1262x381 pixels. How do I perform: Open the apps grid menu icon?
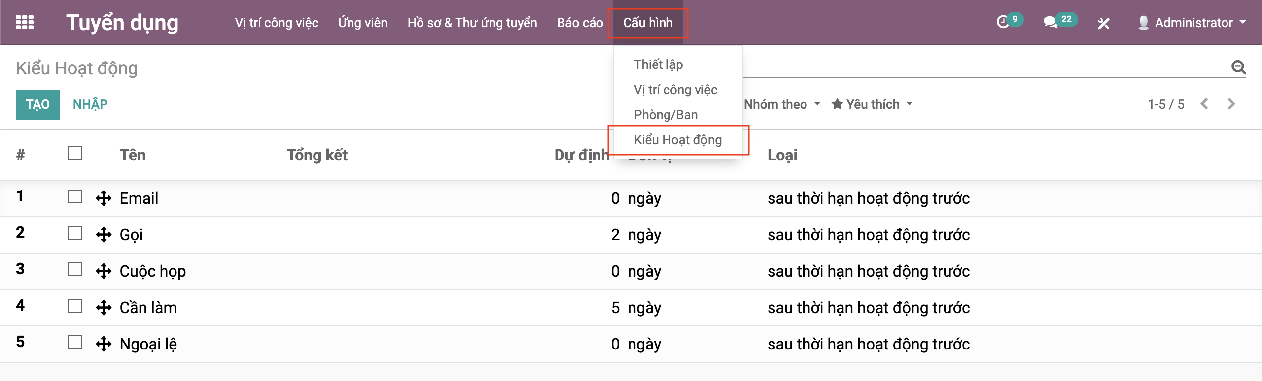25,23
